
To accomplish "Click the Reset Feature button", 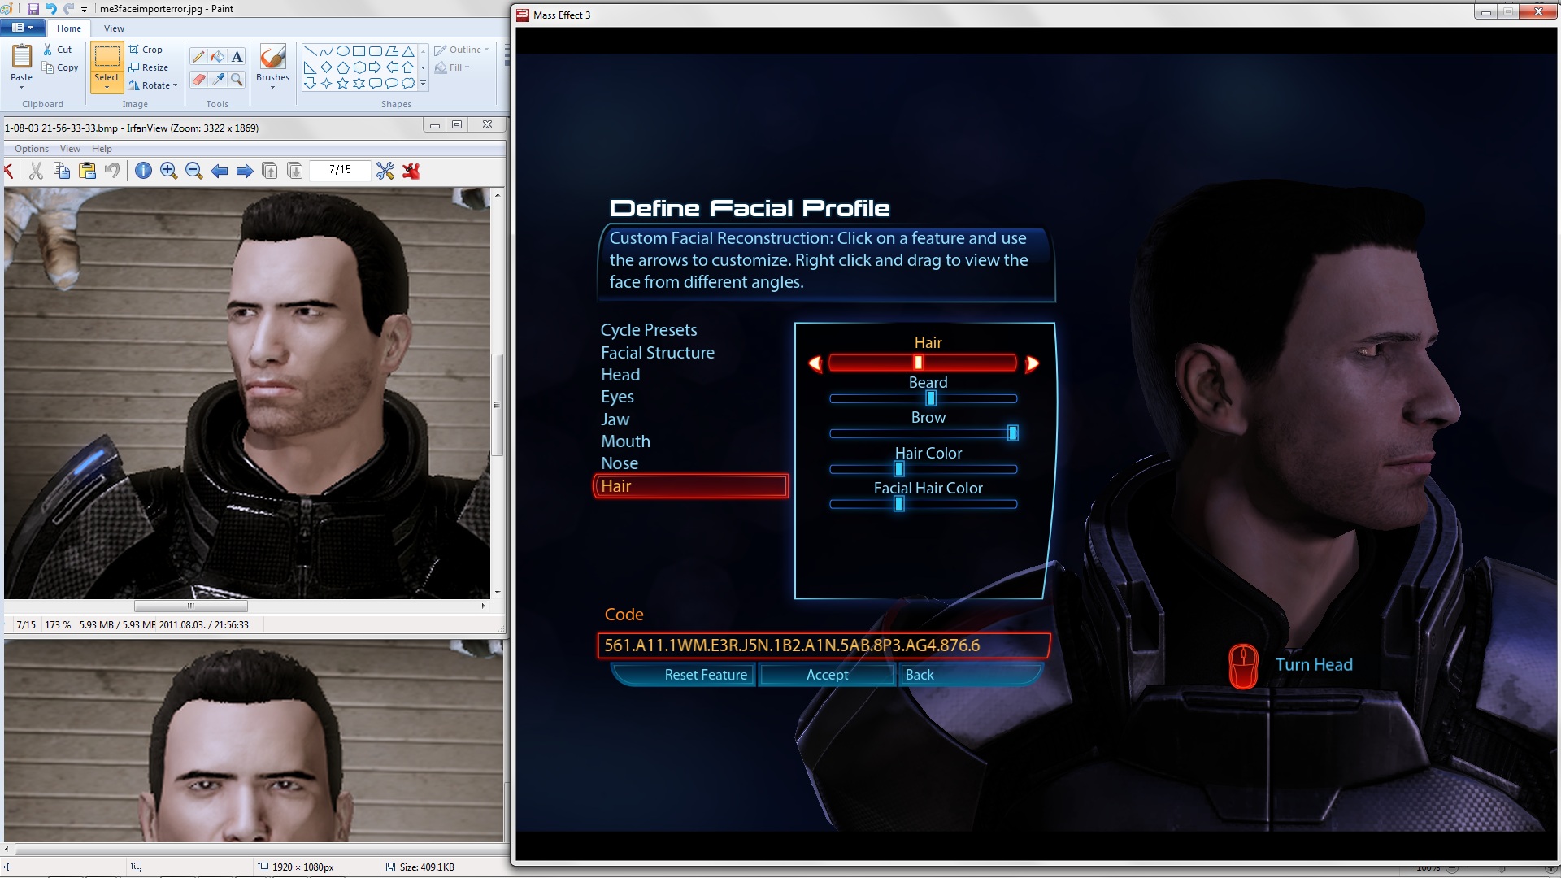I will [x=684, y=675].
